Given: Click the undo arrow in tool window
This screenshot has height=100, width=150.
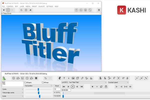Looking at the screenshot, I should tap(46, 78).
